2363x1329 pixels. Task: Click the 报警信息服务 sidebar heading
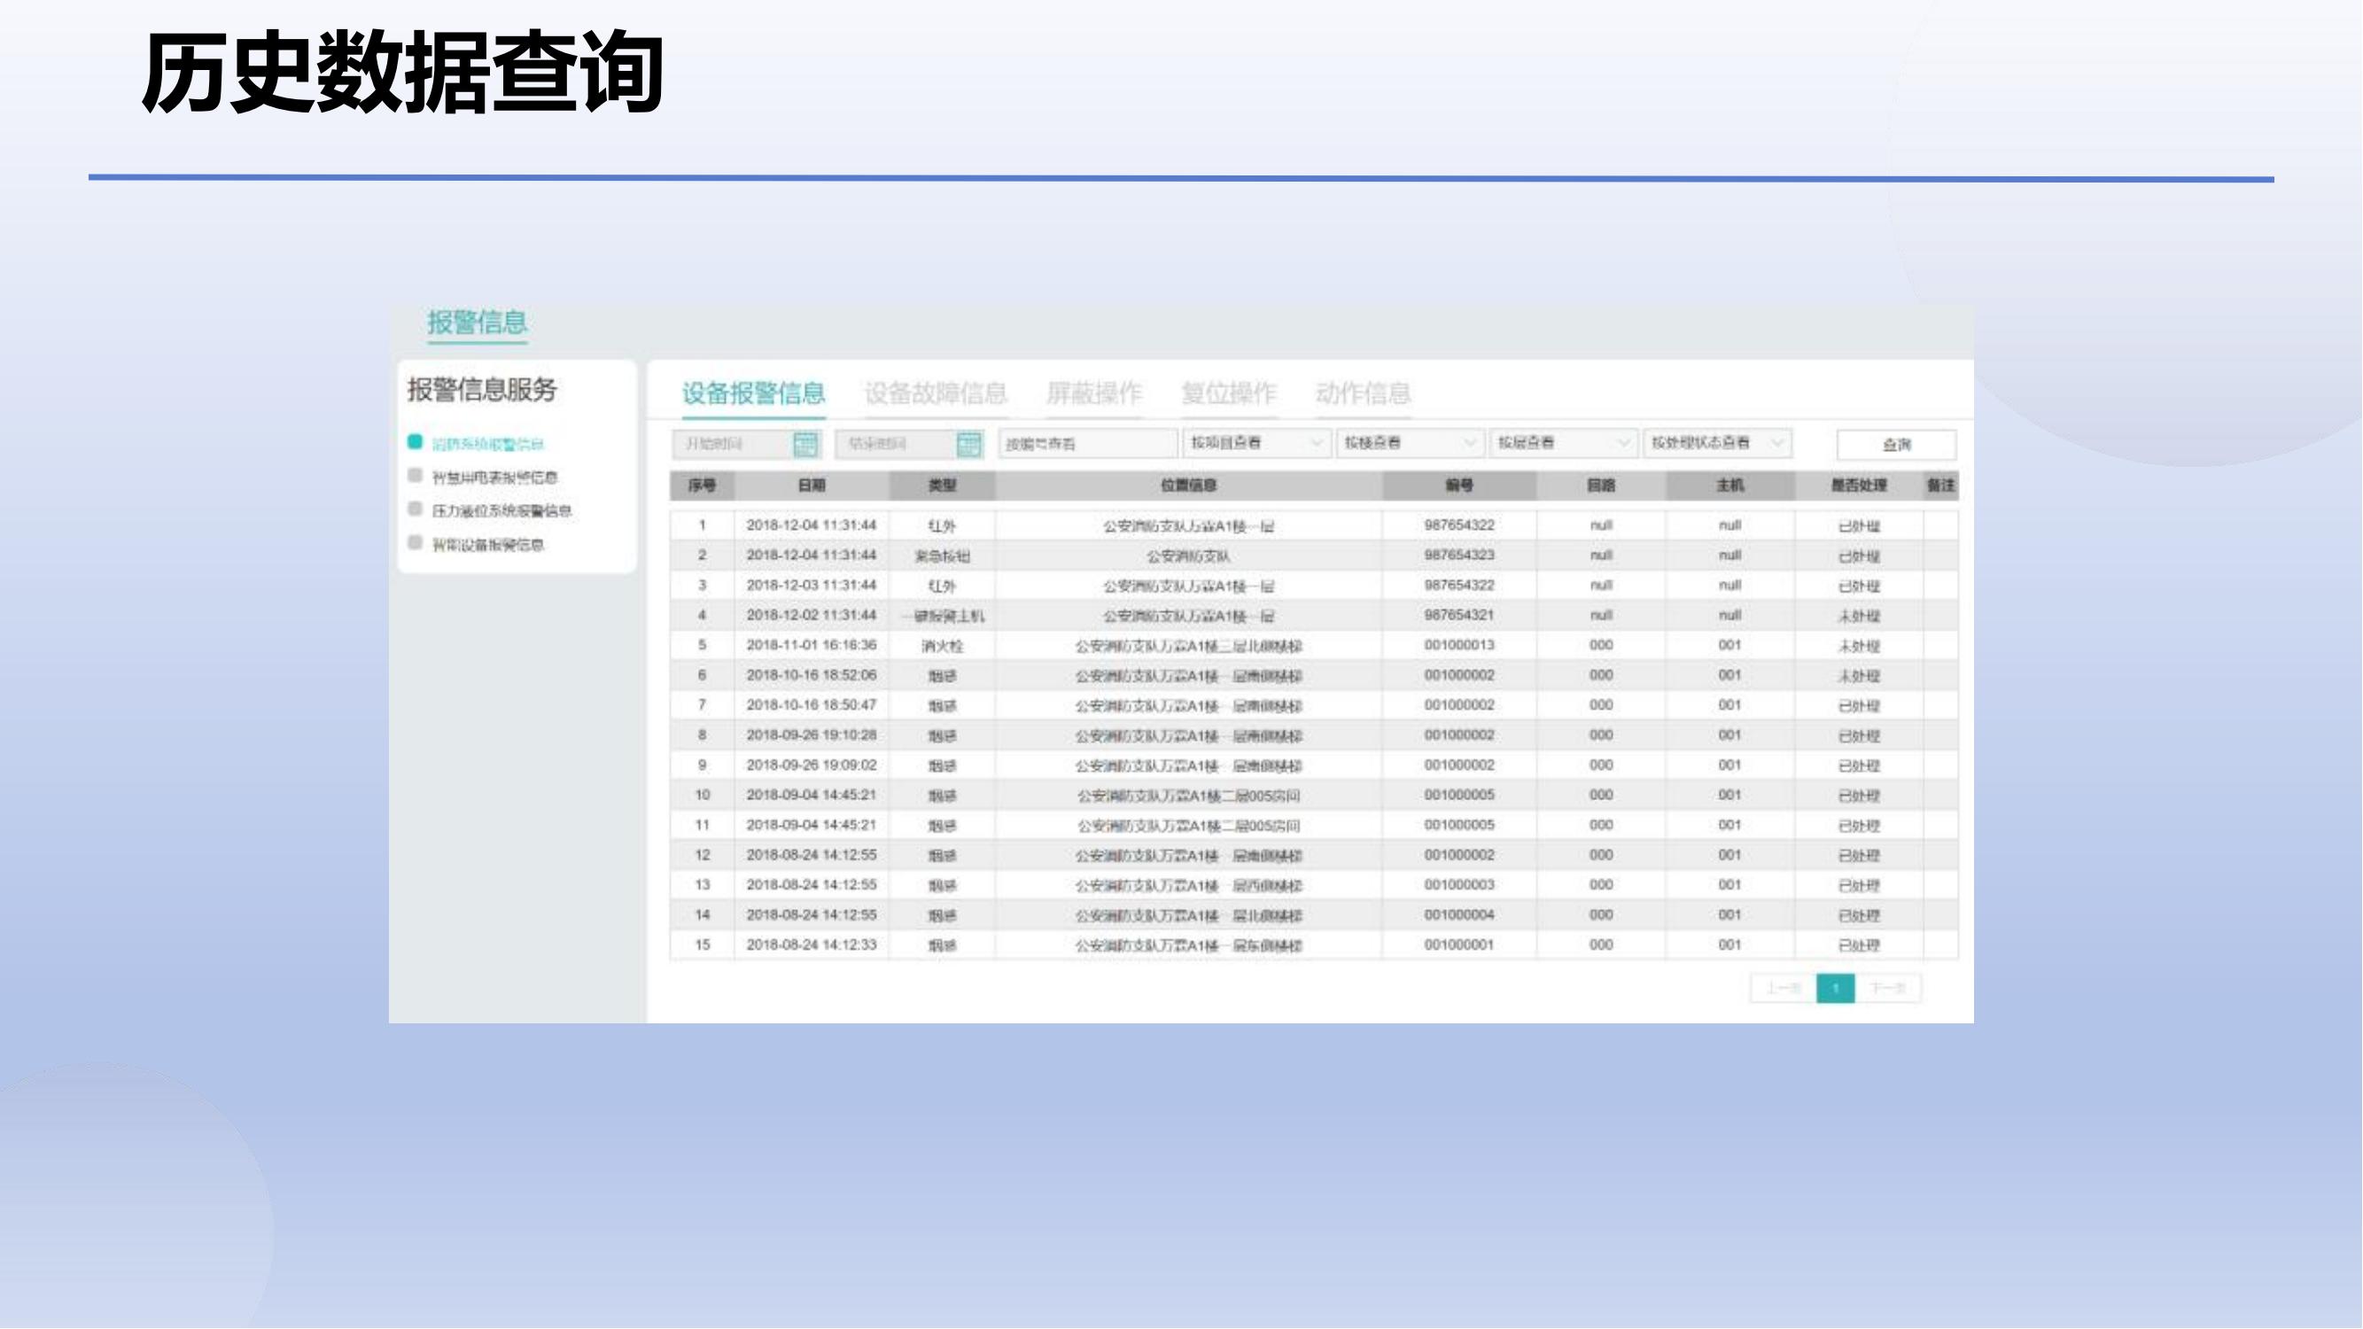point(483,389)
